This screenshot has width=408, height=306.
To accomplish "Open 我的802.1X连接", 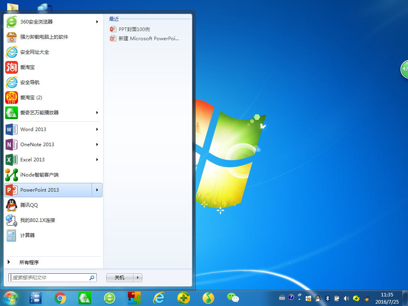I will coord(53,220).
